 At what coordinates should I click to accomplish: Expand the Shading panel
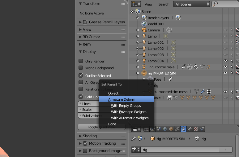tap(80, 136)
